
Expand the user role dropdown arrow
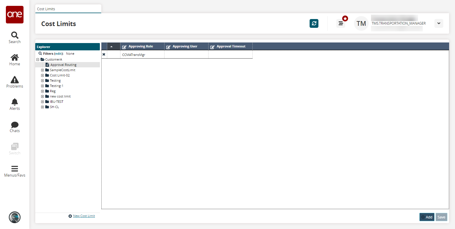coord(439,23)
